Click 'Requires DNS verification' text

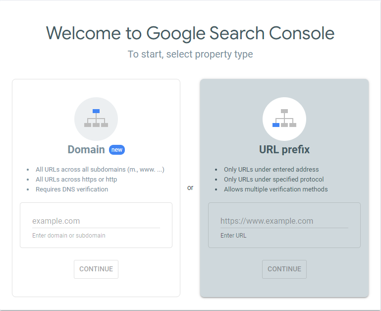point(72,189)
